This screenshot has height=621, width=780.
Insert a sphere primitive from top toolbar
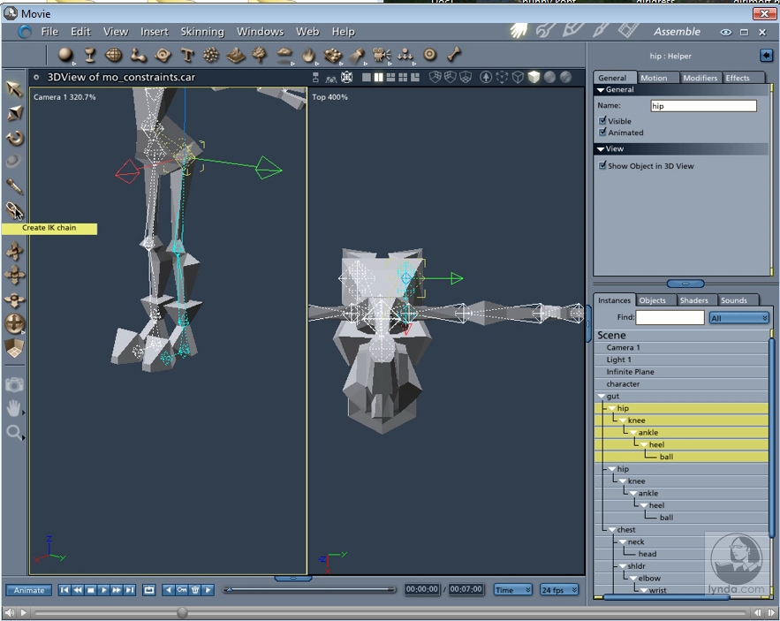click(66, 55)
